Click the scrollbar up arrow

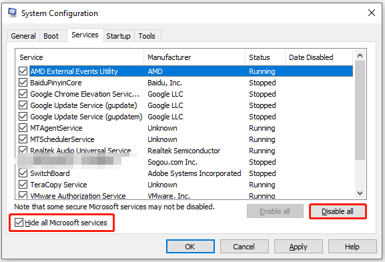(x=360, y=55)
